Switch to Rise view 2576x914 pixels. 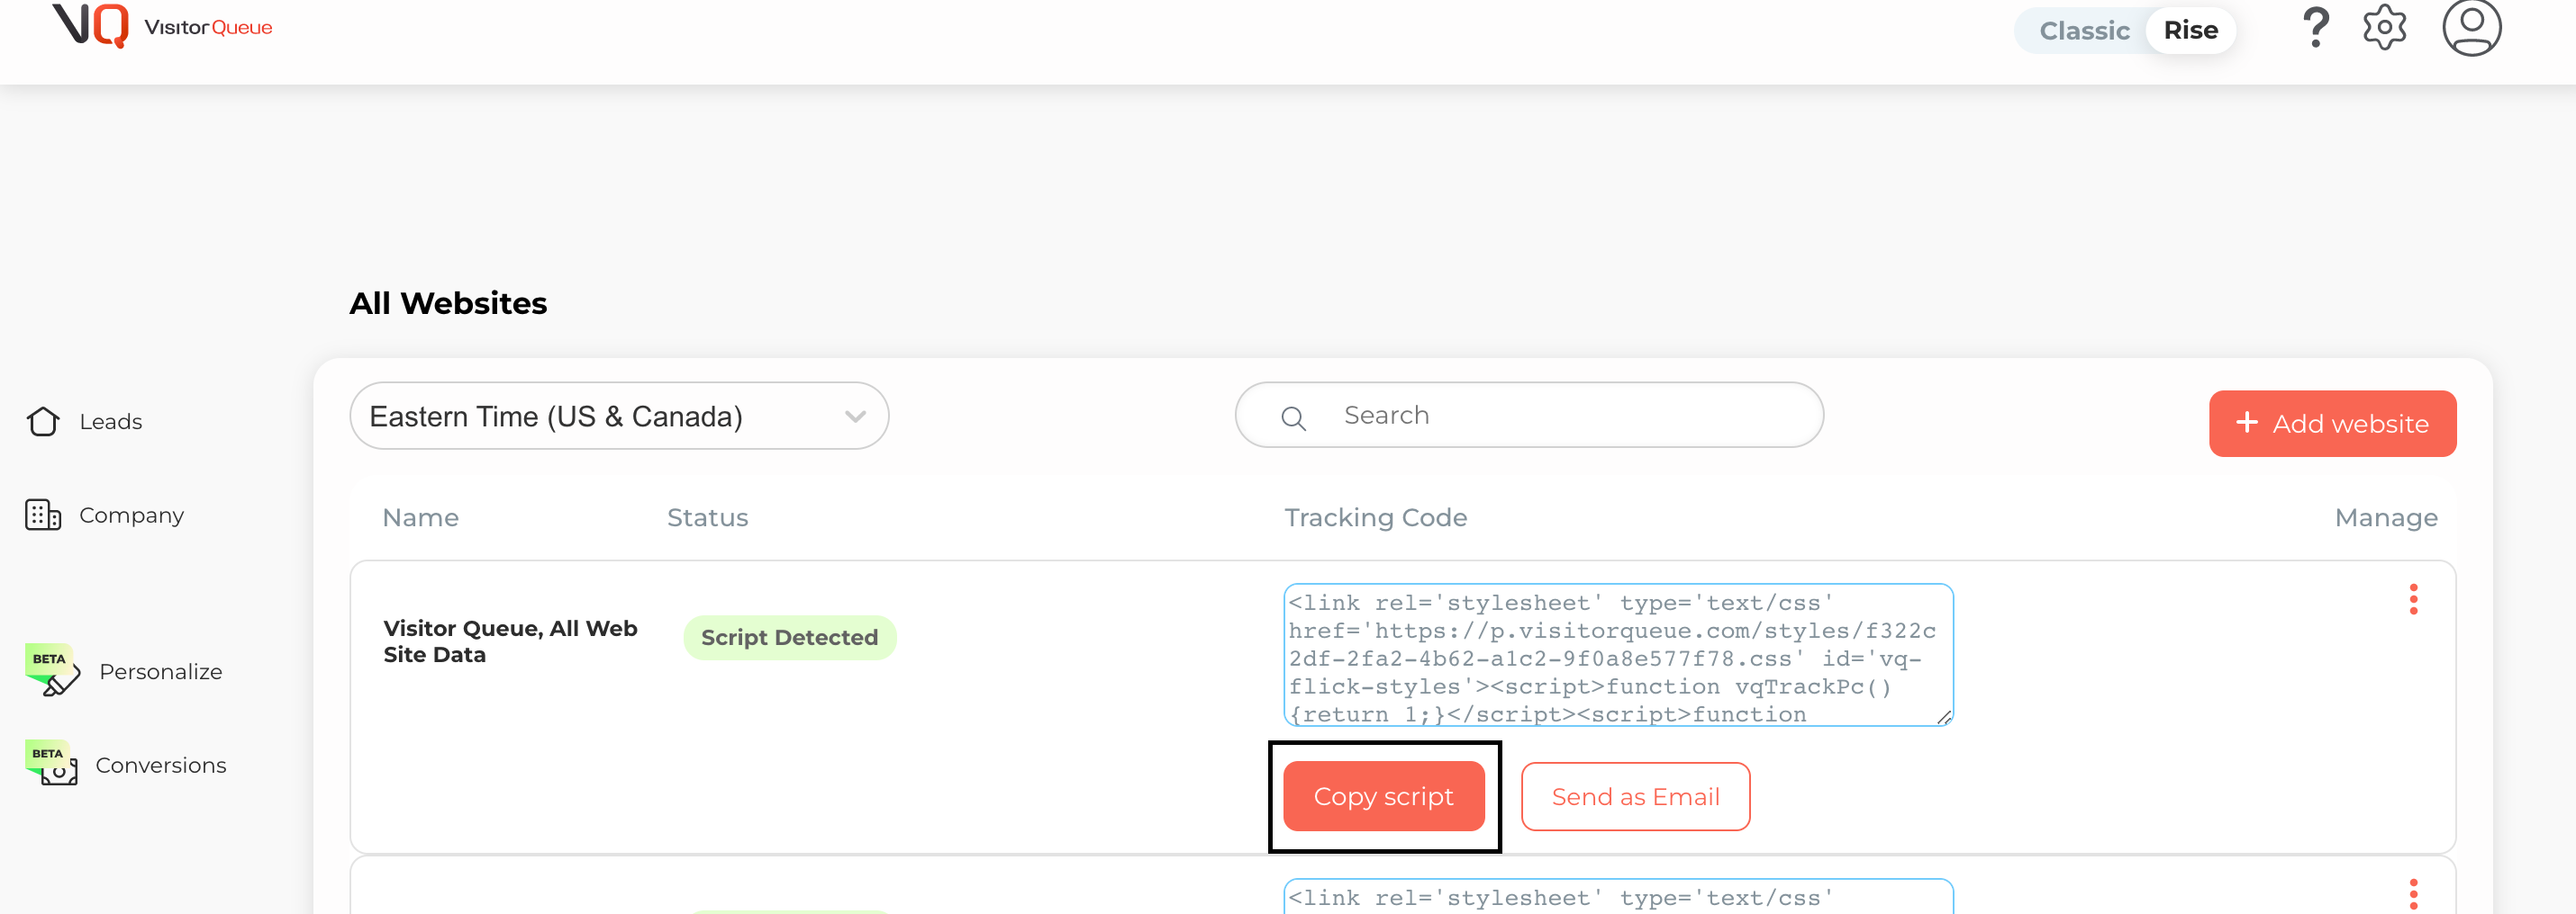pyautogui.click(x=2190, y=31)
